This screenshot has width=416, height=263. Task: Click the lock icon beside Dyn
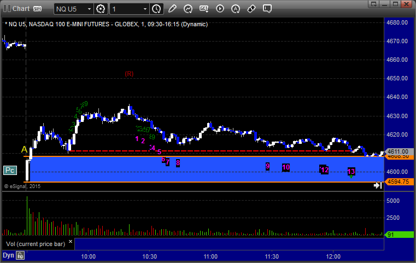[x=20, y=255]
